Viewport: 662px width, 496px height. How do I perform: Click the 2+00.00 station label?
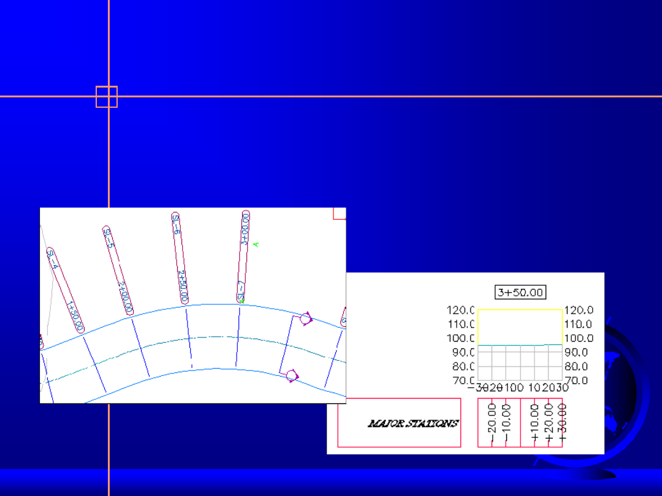(126, 296)
